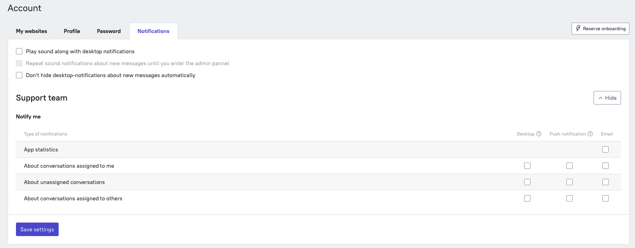This screenshot has width=635, height=248.
Task: Click the Reserve onboarding button
Action: point(600,29)
